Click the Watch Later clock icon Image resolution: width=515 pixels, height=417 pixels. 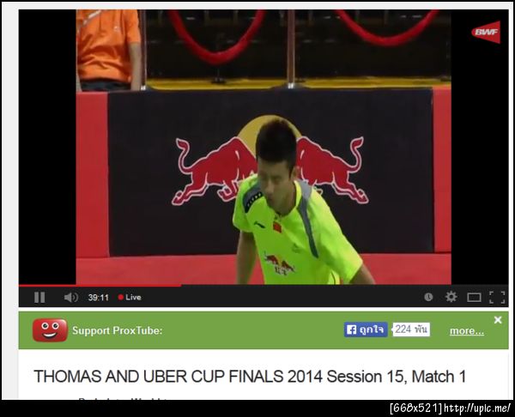(428, 297)
